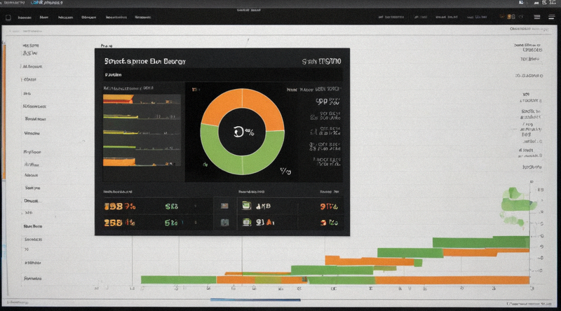Viewport: 561px width, 311px height.
Task: Click the highest green bar in the timeline chart
Action: coord(480,242)
